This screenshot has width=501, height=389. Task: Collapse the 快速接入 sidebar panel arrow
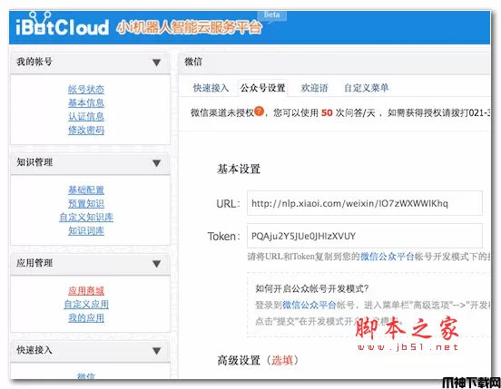(156, 351)
